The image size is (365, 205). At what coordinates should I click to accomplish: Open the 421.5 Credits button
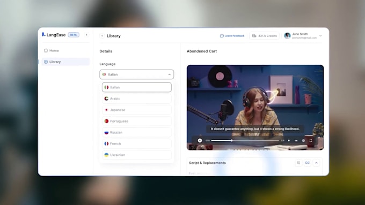(x=264, y=36)
